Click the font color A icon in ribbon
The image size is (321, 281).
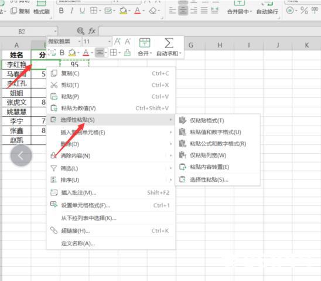coord(138,11)
